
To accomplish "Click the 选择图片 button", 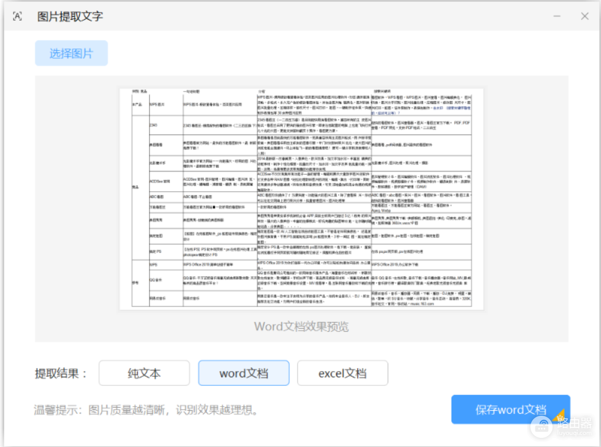I will click(x=71, y=53).
